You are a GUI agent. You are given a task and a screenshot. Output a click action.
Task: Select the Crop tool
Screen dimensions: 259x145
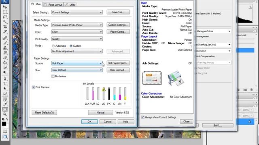(5, 27)
